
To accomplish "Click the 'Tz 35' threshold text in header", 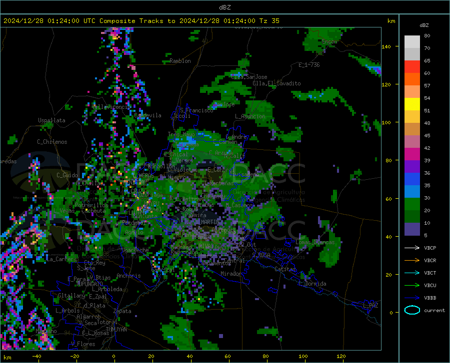I will click(x=269, y=21).
